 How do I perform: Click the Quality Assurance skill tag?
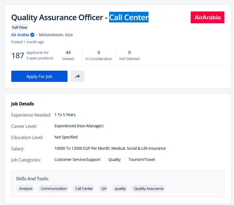(149, 188)
